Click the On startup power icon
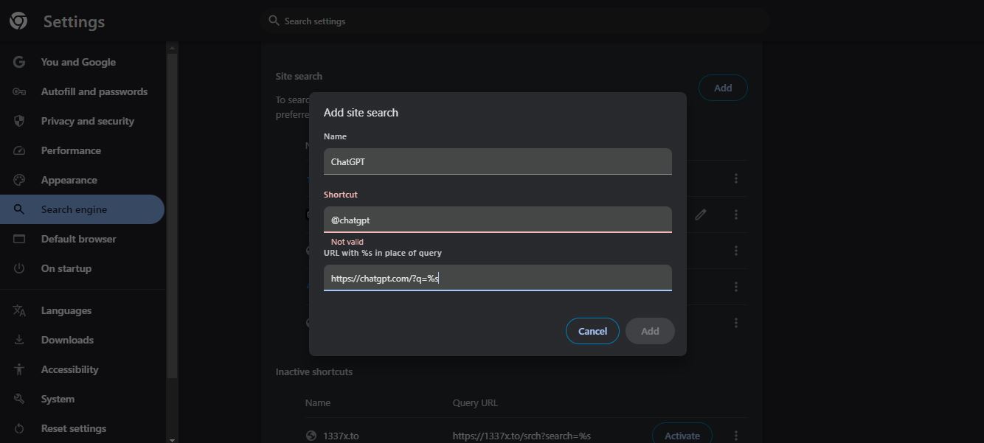 [18, 268]
